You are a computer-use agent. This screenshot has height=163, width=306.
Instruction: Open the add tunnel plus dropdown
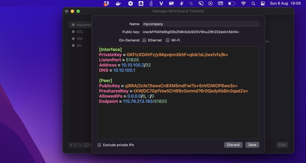click(72, 145)
